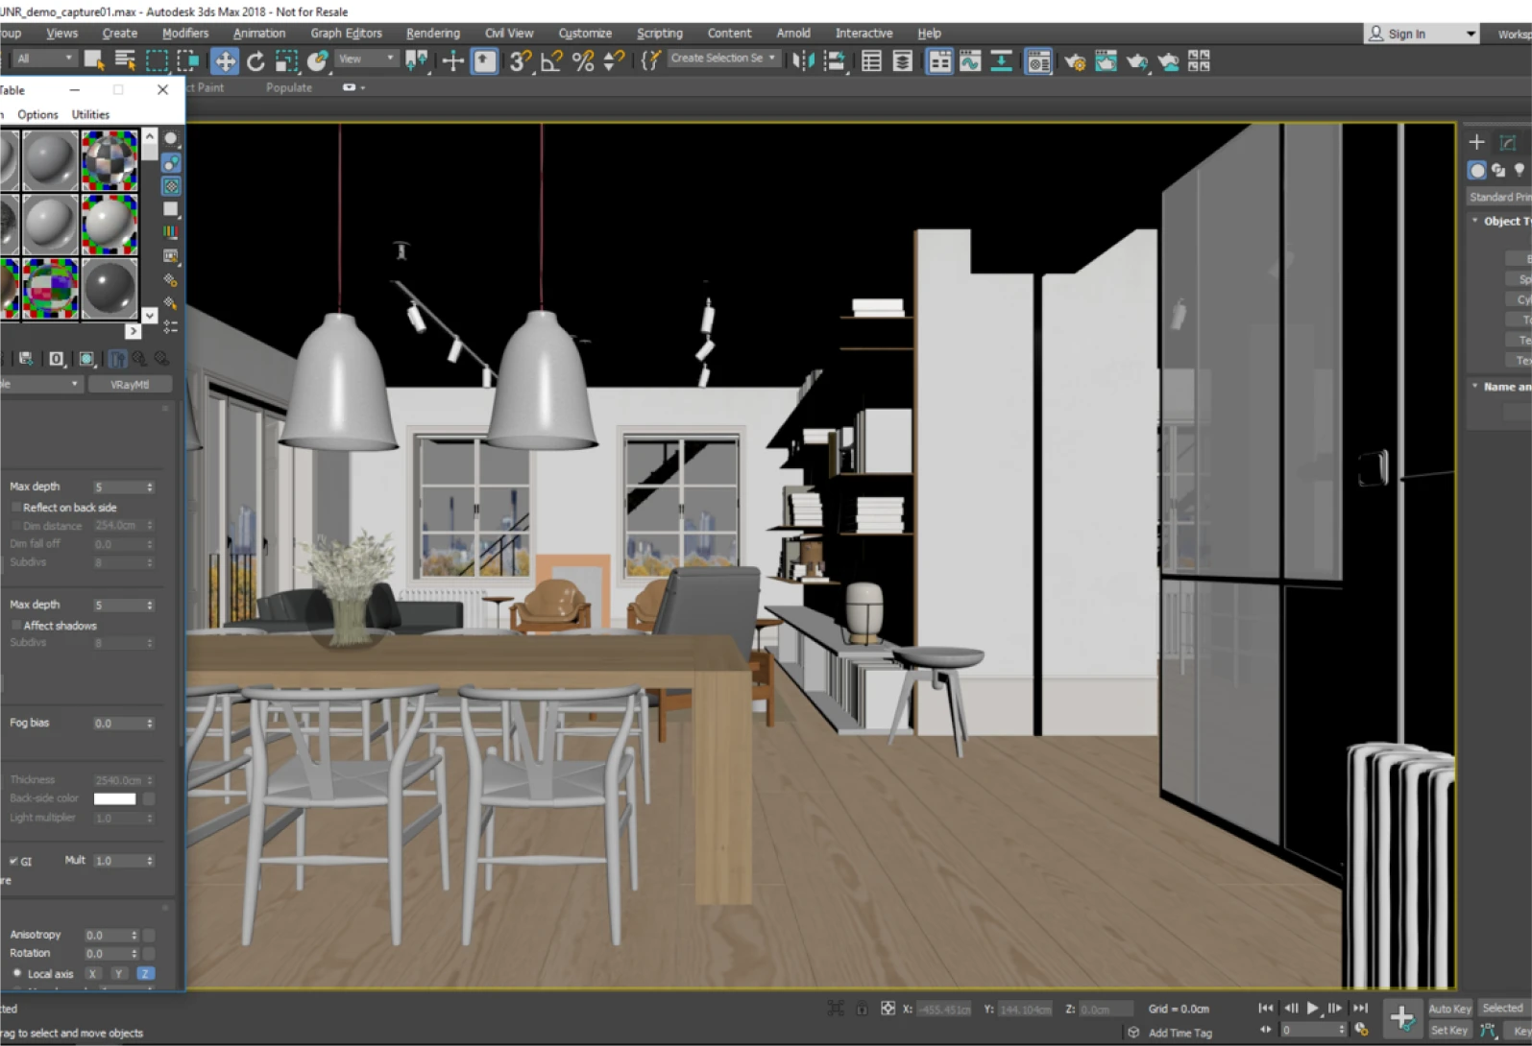Open Select by Name list tool
Viewport: 1532px width, 1046px height.
(125, 60)
